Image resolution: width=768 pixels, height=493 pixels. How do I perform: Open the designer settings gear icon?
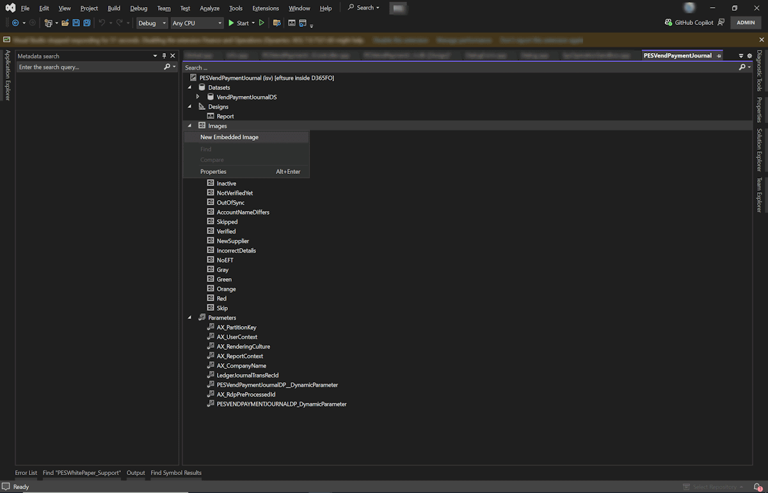point(749,56)
